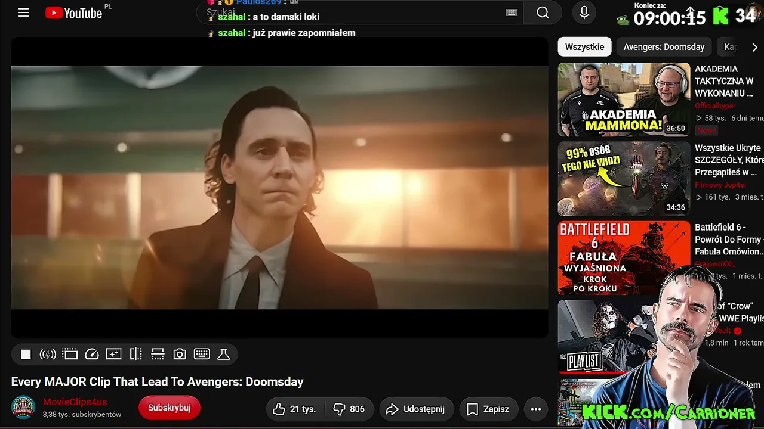Screen dimensions: 764x429
Task: Open the on-screen keyboard in search bar
Action: coord(512,13)
